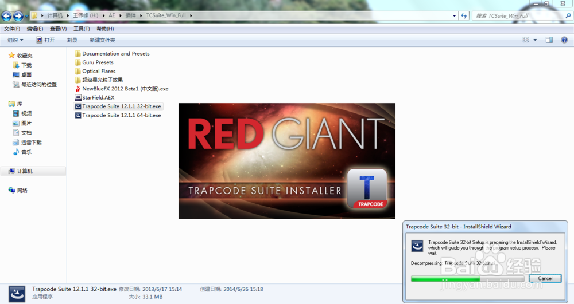Click the StarField.AEX file icon
The width and height of the screenshot is (574, 304).
(78, 97)
